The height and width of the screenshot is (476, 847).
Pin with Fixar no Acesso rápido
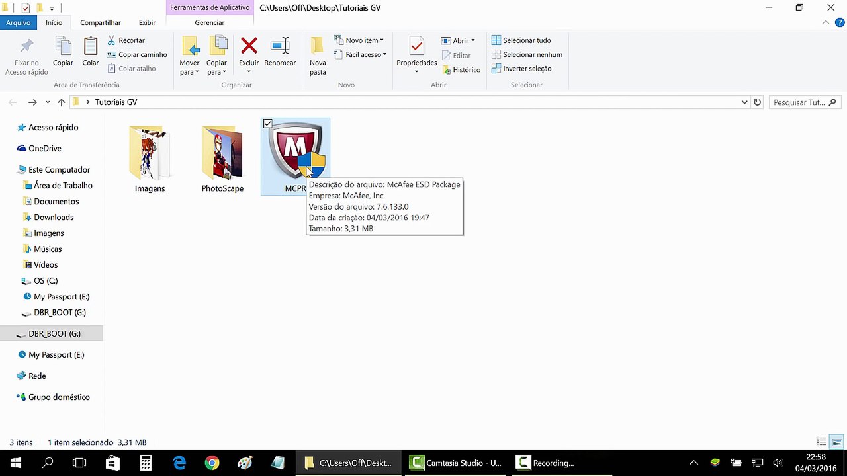[26, 57]
